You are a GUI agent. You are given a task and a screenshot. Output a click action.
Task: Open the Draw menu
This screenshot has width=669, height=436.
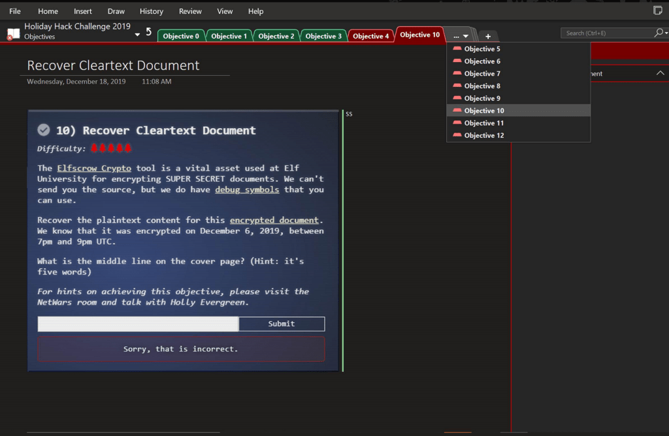point(116,11)
